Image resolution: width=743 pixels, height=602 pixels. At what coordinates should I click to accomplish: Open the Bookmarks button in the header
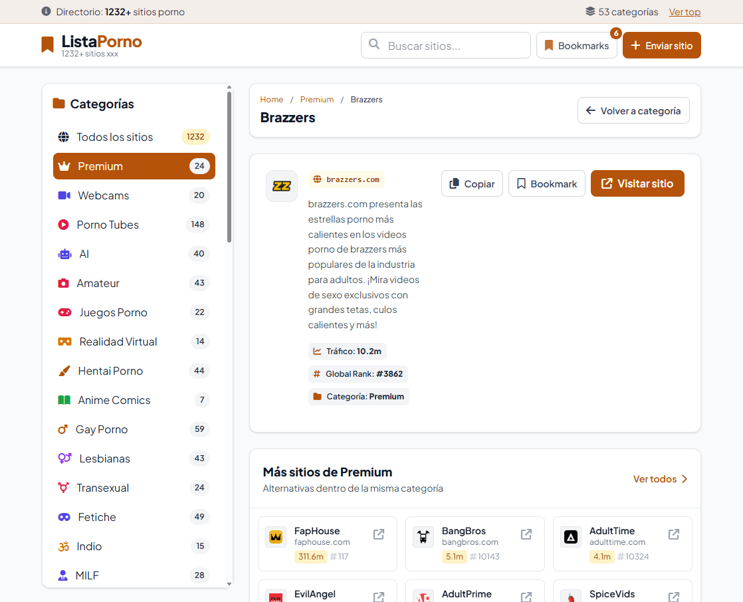coord(576,46)
